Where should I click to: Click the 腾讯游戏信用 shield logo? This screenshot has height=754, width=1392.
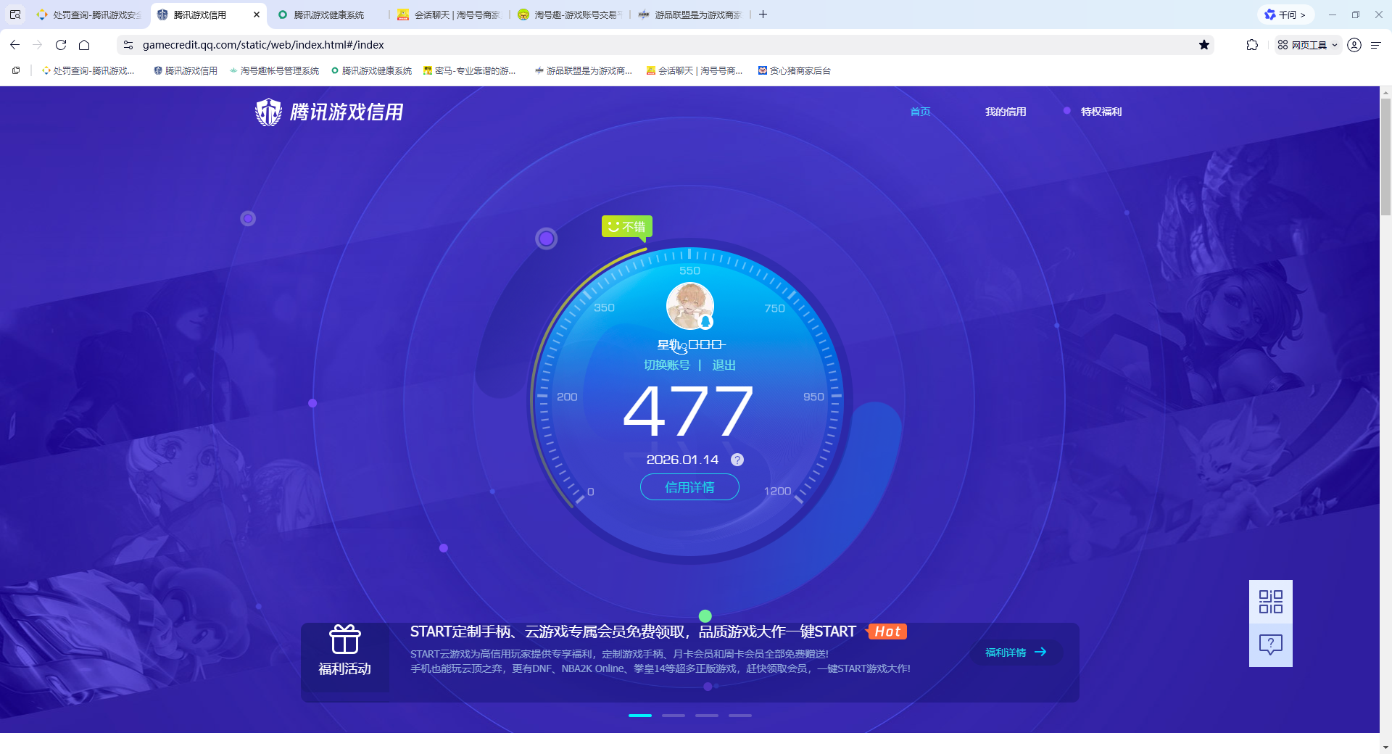click(x=268, y=112)
